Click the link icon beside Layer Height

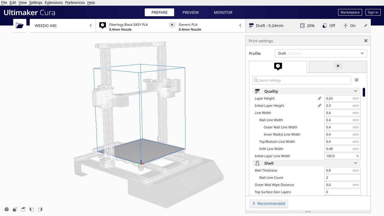click(x=319, y=98)
